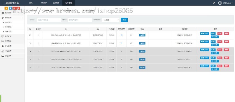Click the date cell ending 11:15:13

click(x=185, y=59)
